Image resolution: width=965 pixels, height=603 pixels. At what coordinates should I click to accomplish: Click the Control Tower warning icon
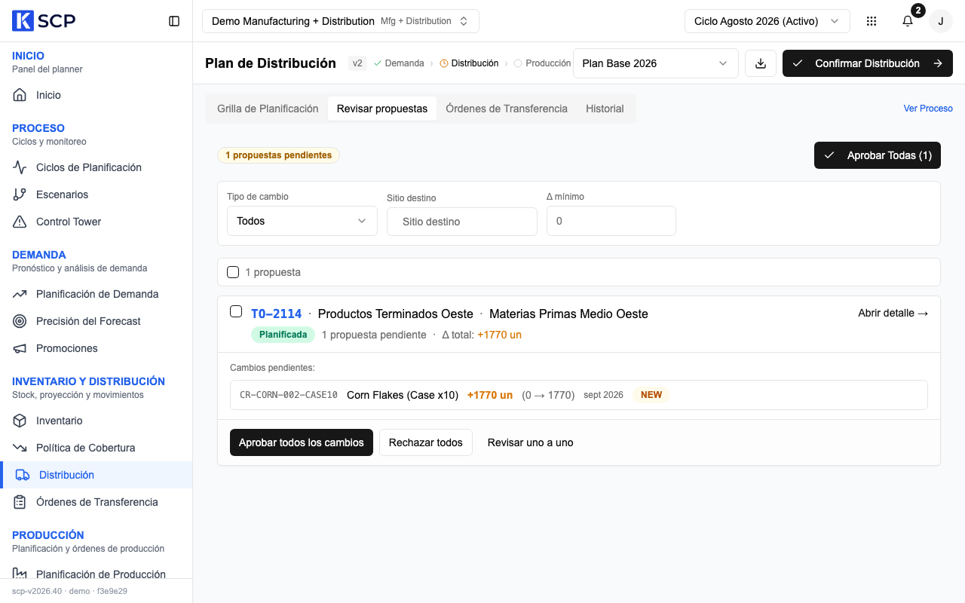click(20, 222)
